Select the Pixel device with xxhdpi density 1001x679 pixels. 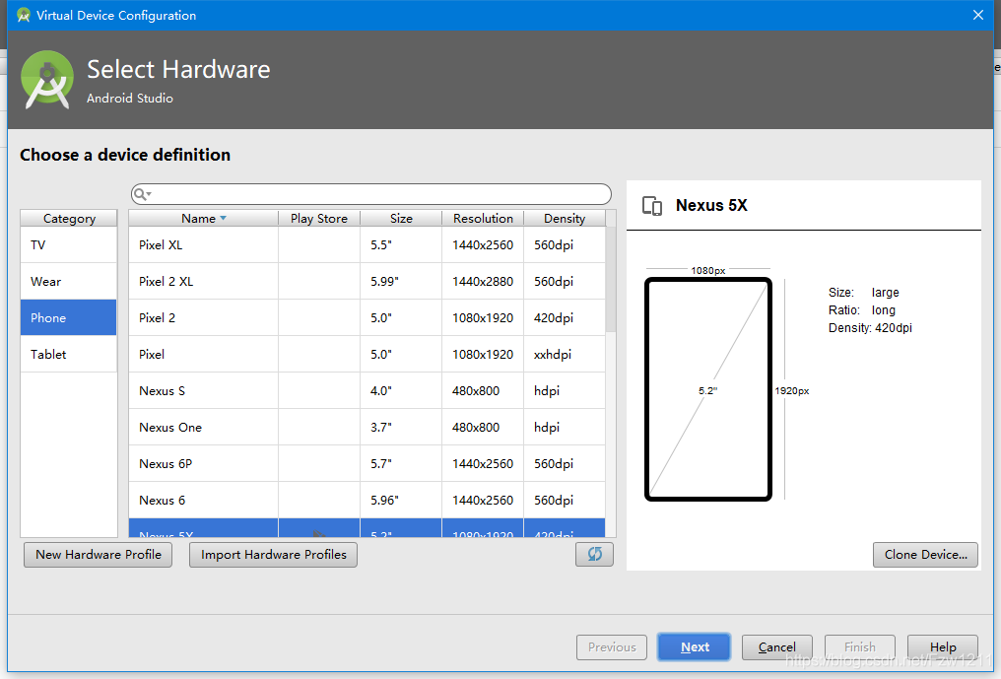click(367, 355)
